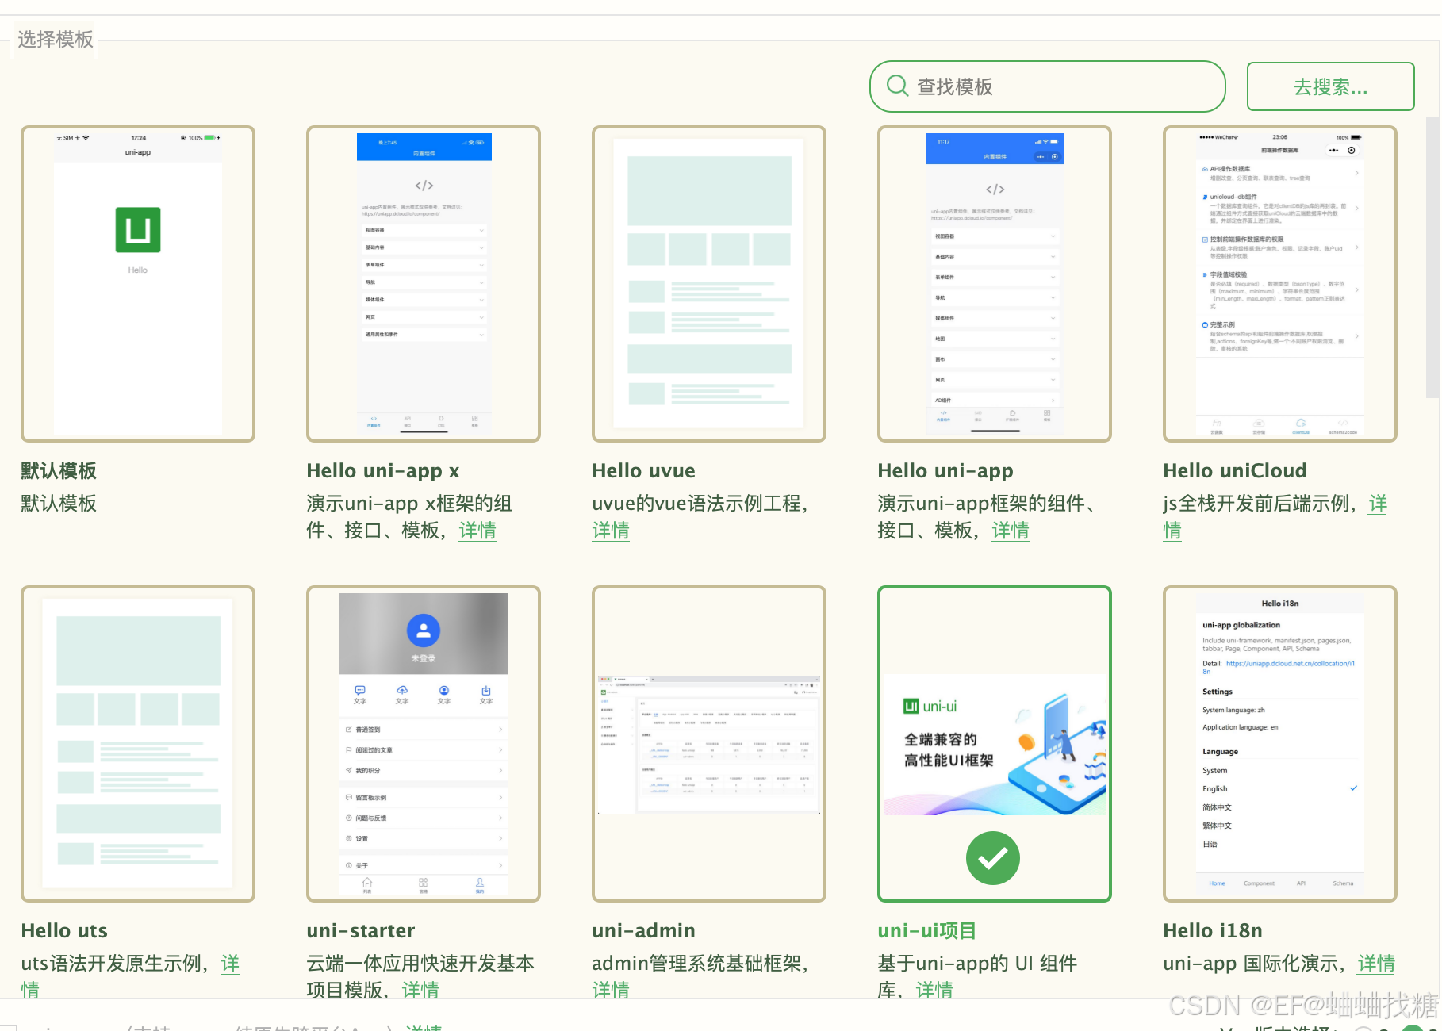The width and height of the screenshot is (1442, 1031).
Task: Select the uni-admin template
Action: click(708, 744)
